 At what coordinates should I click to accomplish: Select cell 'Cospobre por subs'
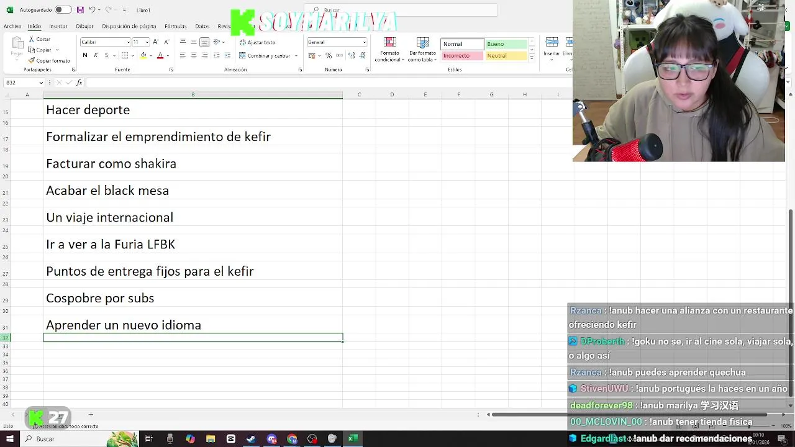click(193, 298)
